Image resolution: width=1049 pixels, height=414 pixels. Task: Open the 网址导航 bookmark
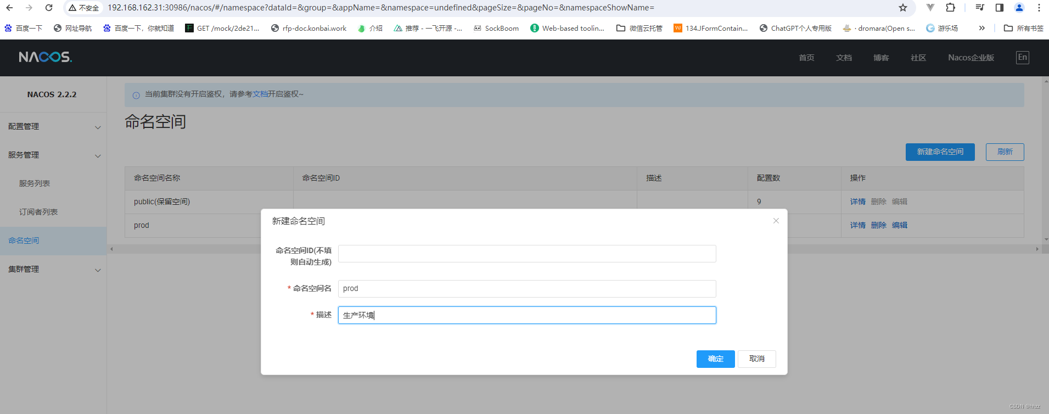coord(72,28)
